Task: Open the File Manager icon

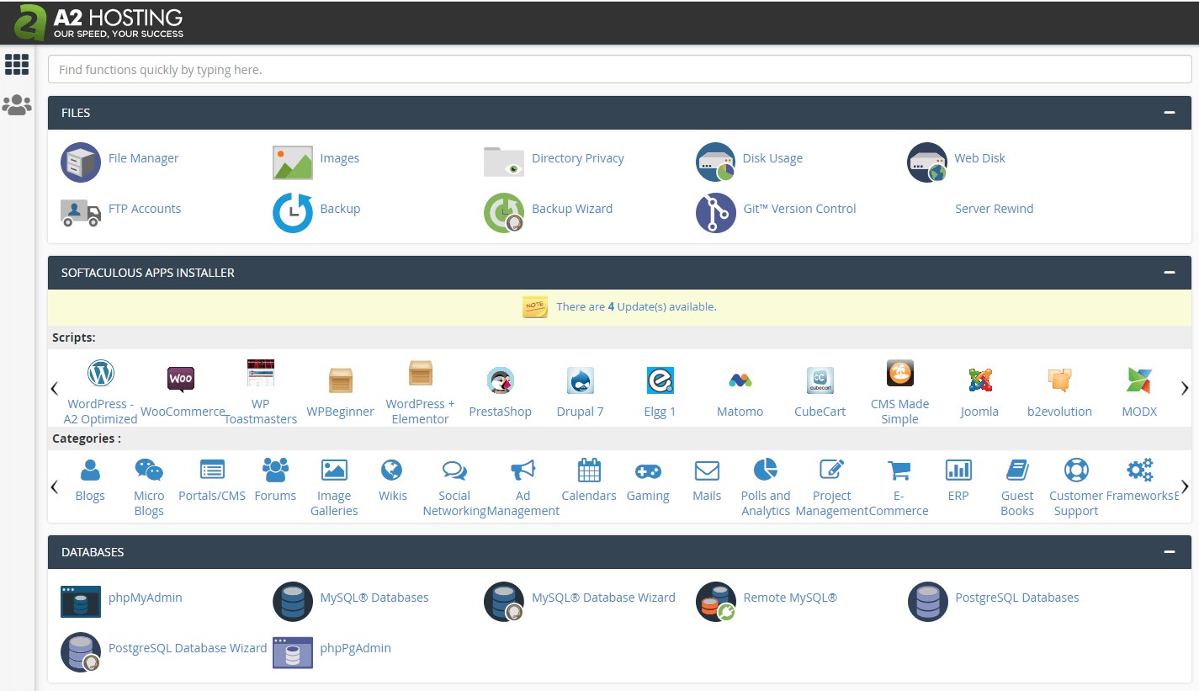Action: pyautogui.click(x=81, y=162)
